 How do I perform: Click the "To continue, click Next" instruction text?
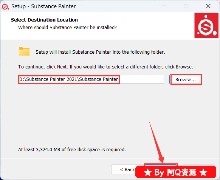105,67
